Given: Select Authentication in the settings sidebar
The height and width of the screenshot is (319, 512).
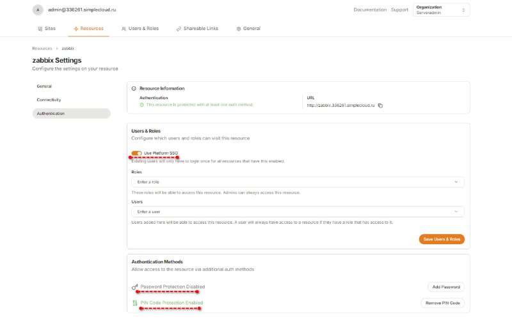Looking at the screenshot, I should 71,114.
